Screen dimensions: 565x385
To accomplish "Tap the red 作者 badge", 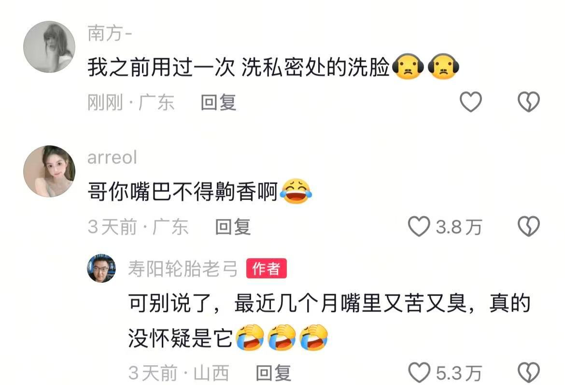I will pyautogui.click(x=266, y=268).
